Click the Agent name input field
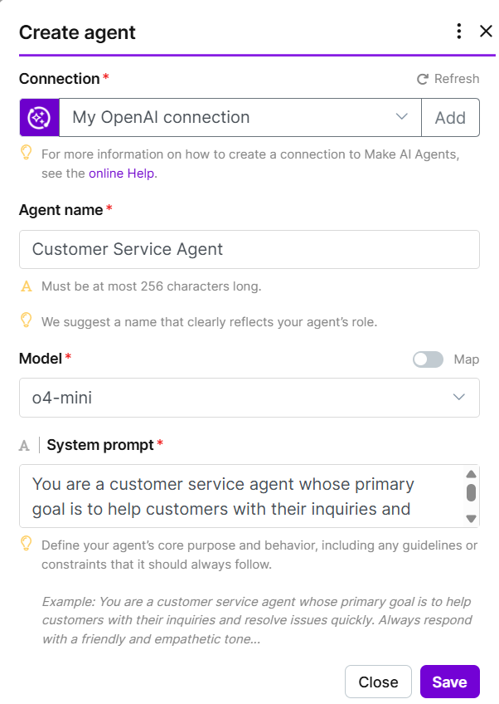 (x=249, y=249)
